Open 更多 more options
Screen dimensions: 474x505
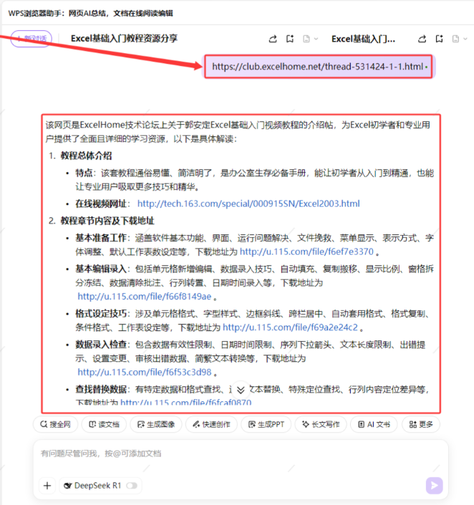click(x=421, y=425)
